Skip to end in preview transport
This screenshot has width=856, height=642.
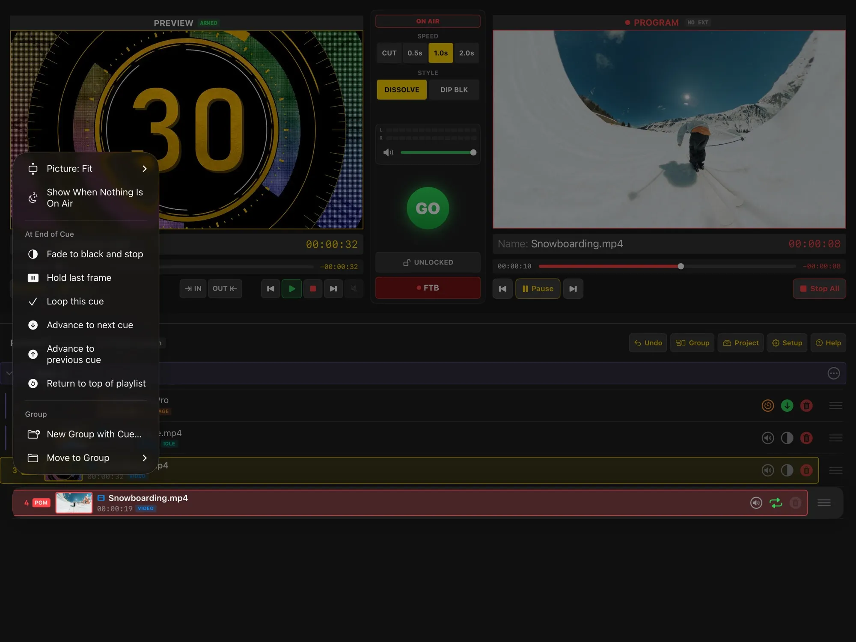[333, 289]
